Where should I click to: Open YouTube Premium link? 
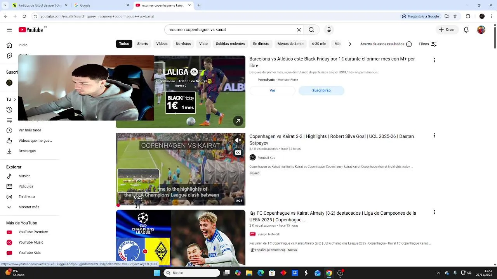[x=33, y=232]
